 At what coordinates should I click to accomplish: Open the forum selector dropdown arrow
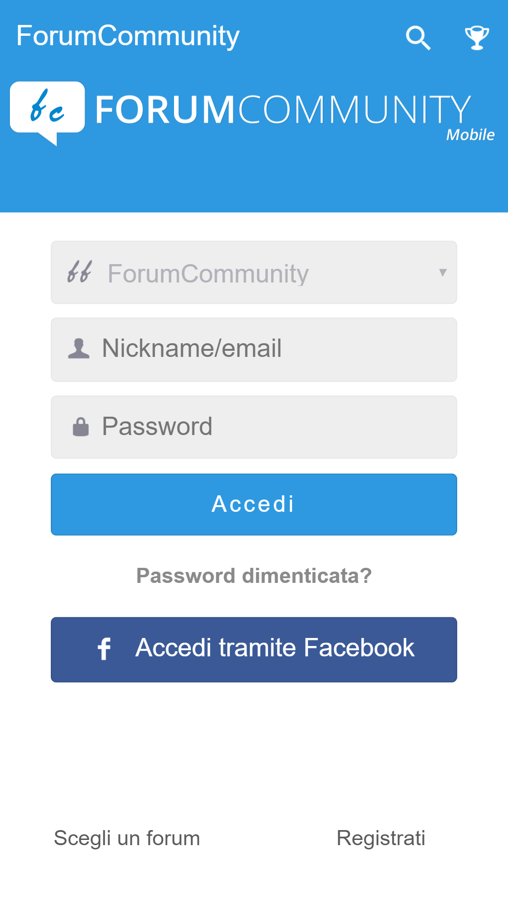point(443,272)
